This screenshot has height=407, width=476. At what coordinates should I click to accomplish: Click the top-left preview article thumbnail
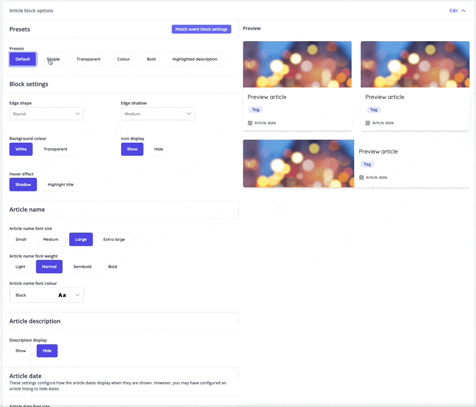tap(297, 64)
